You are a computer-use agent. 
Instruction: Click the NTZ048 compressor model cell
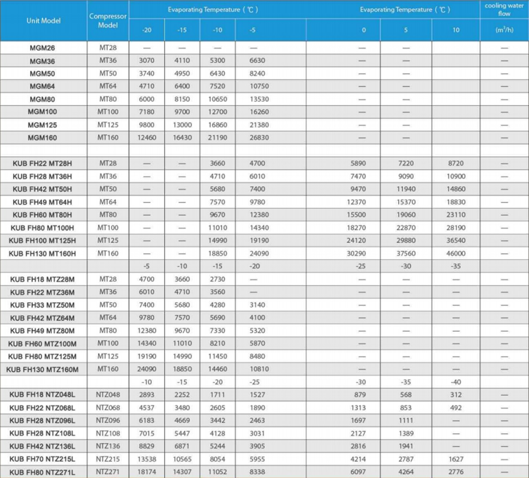click(108, 395)
